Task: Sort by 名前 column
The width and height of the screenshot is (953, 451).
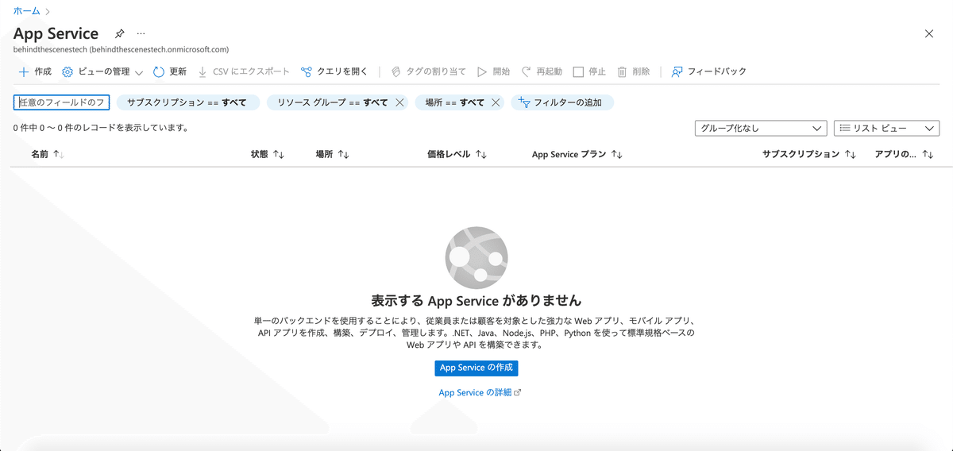Action: [x=48, y=155]
